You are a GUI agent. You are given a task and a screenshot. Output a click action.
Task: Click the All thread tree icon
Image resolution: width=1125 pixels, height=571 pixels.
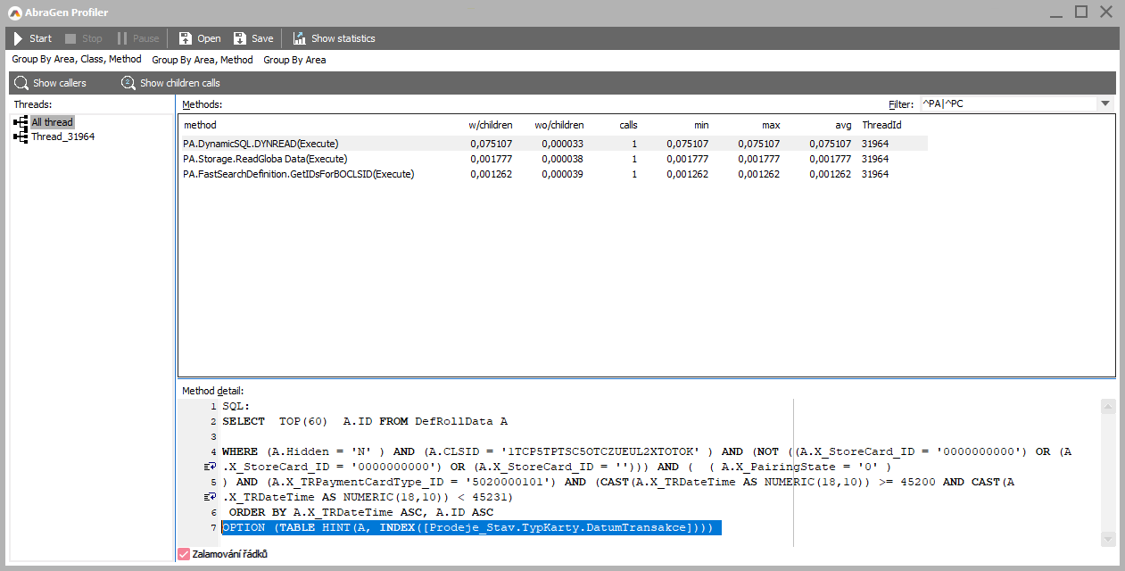pyautogui.click(x=21, y=122)
